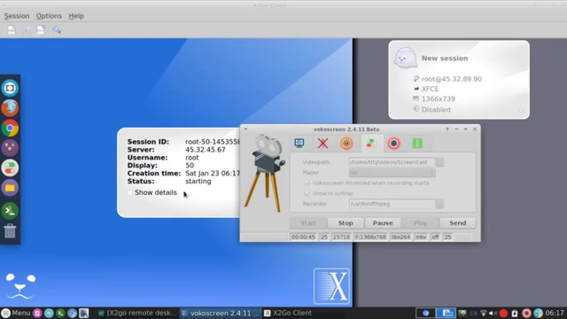Open the trash icon in the dock
The height and width of the screenshot is (319, 567).
[x=10, y=231]
